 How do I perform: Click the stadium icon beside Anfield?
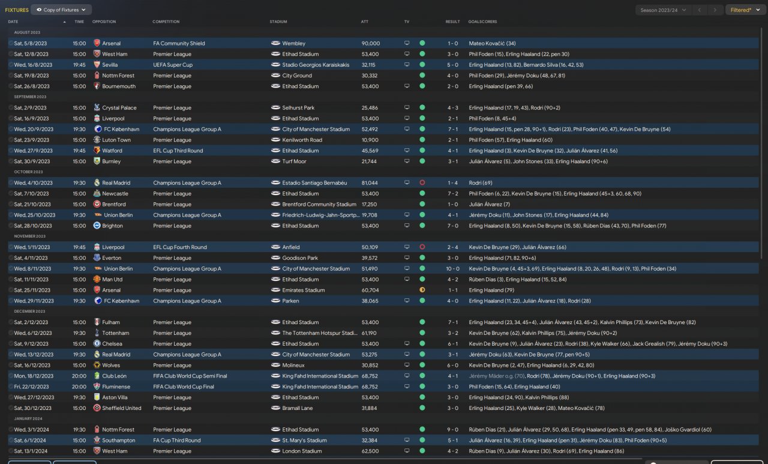coord(275,247)
